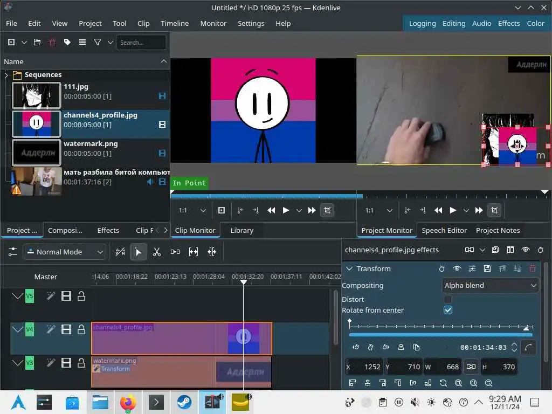Viewport: 552px width, 414px height.
Task: Open clip monitor play options arrow
Action: pos(299,211)
